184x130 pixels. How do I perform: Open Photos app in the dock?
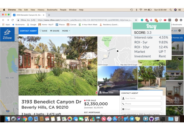70,119
